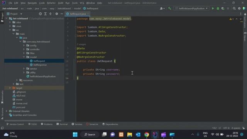Click the IntelliJ IDEA taskbar icon
247x139 pixels.
tap(155, 134)
